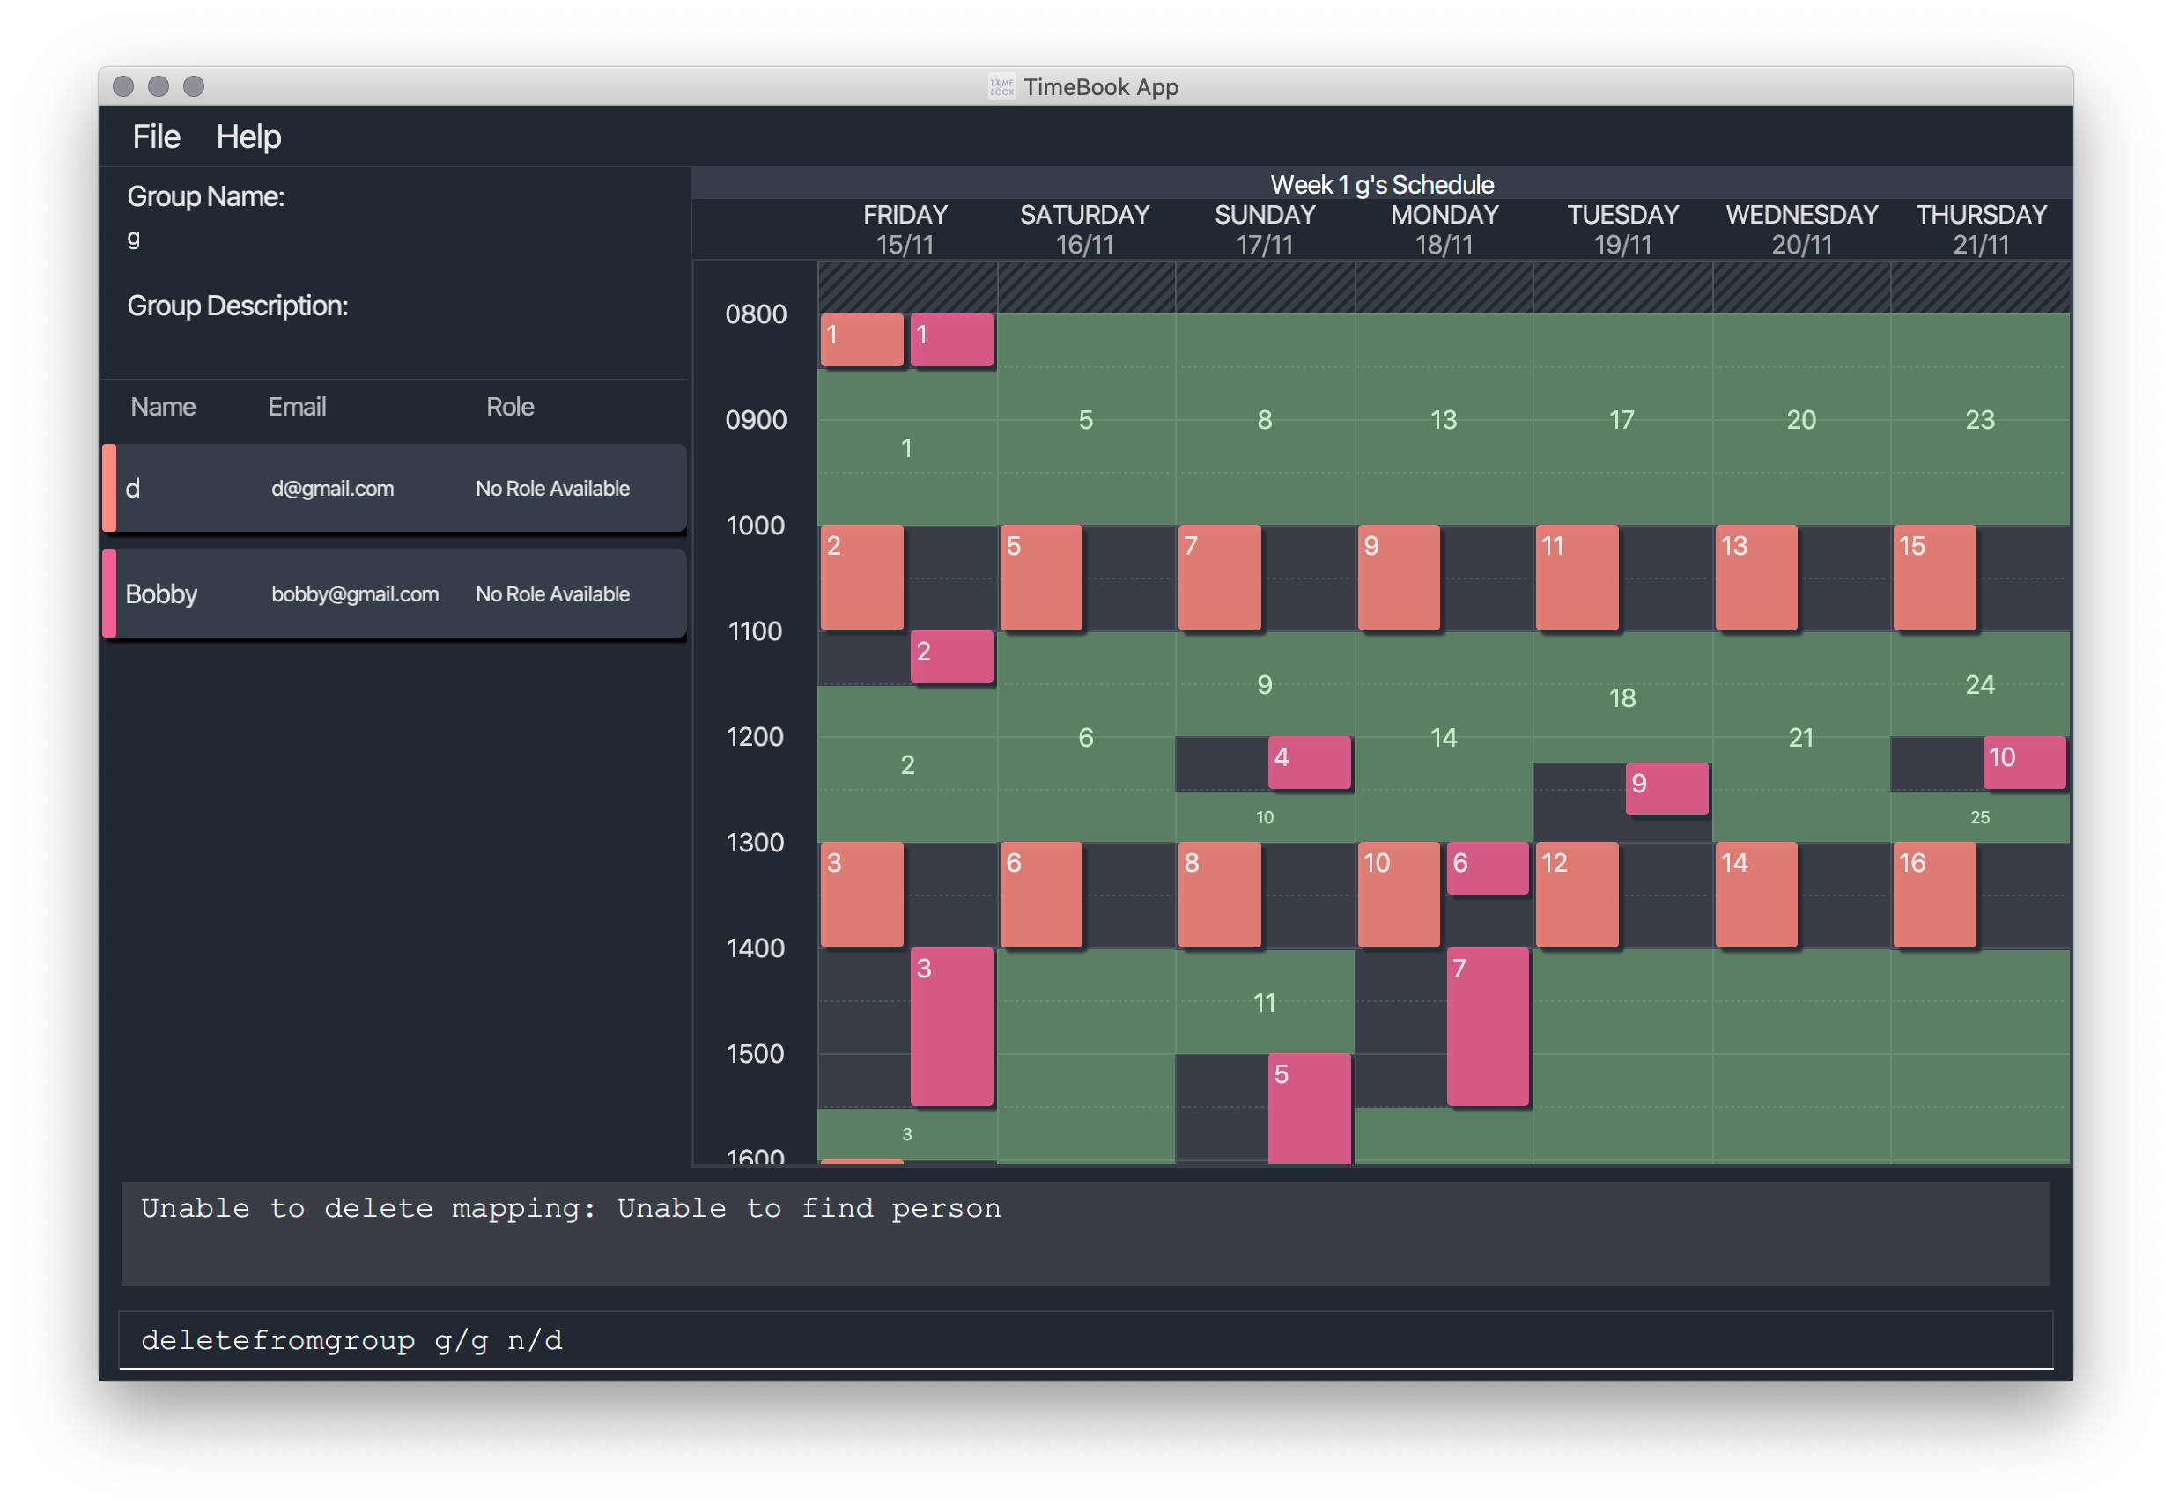The image size is (2172, 1511).
Task: Click Thursday's salmon block 16
Action: coord(1933,895)
